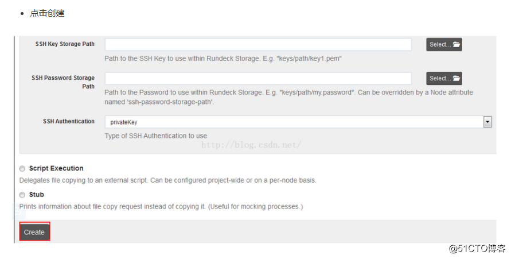The width and height of the screenshot is (511, 259).
Task: Expand the privateKey combo box
Action: click(x=298, y=122)
